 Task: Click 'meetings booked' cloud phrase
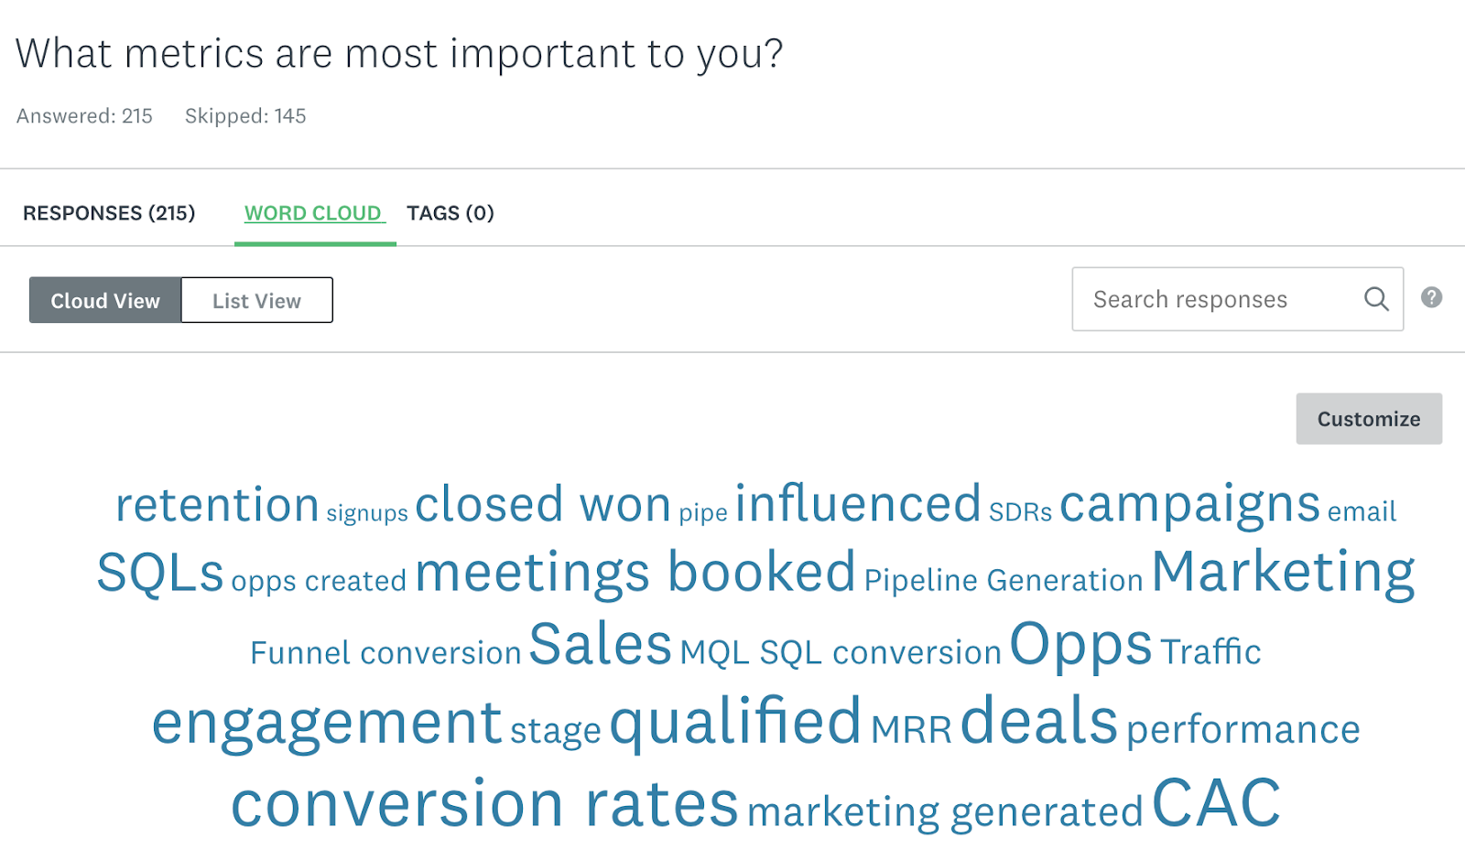(x=635, y=573)
